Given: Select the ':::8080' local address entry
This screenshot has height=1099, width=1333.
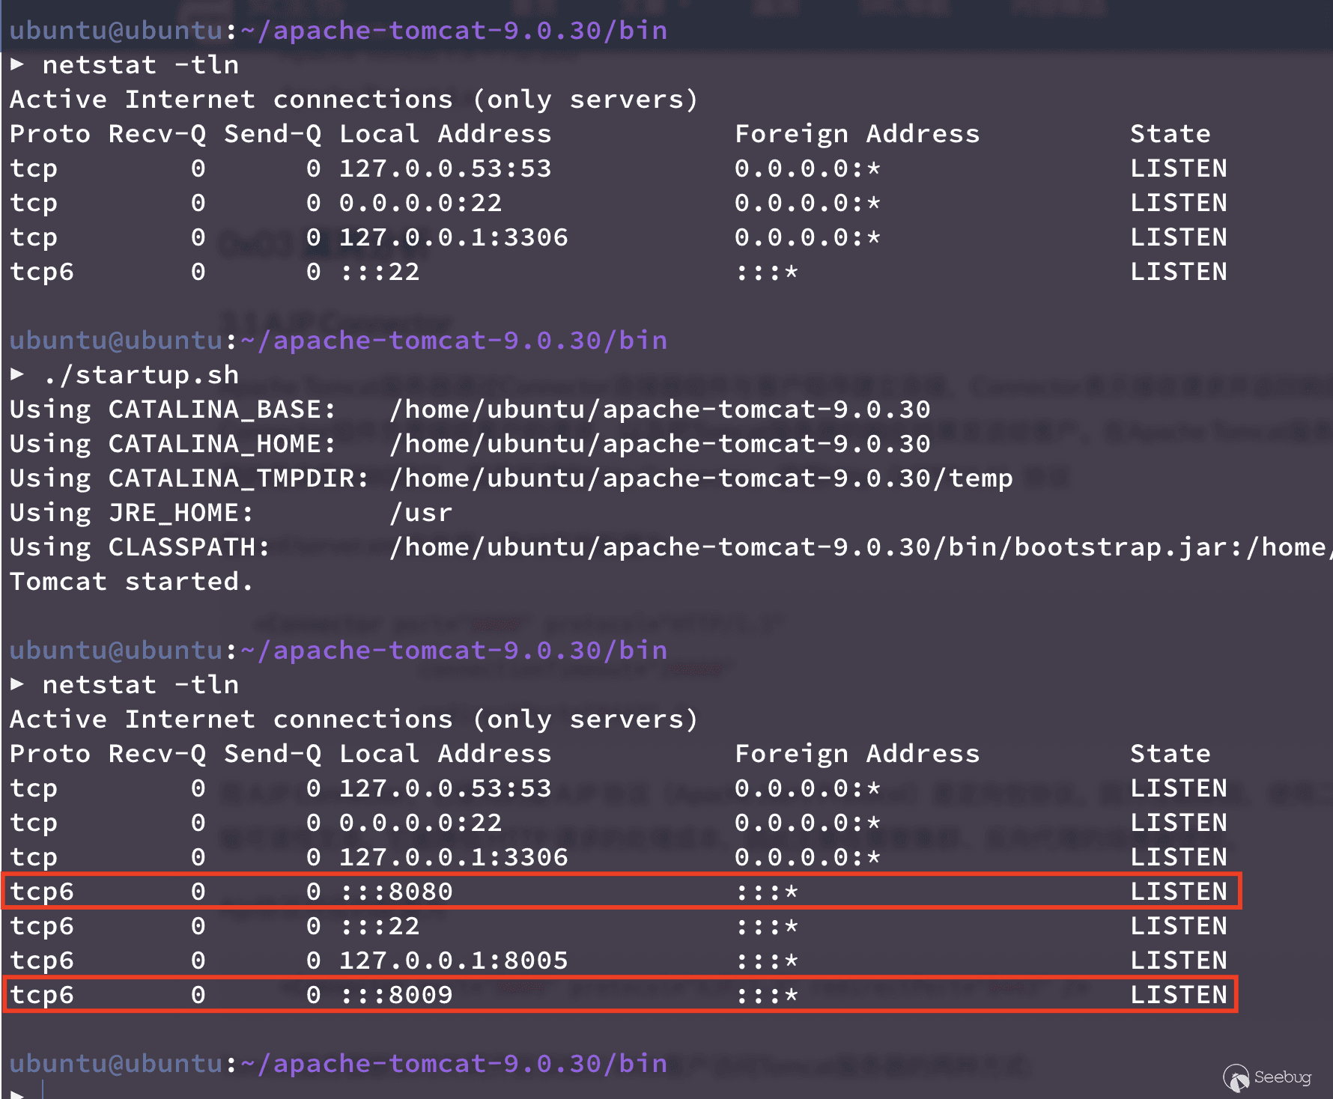Looking at the screenshot, I should click(x=397, y=892).
